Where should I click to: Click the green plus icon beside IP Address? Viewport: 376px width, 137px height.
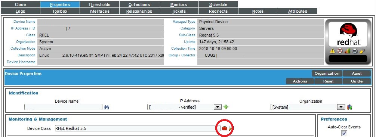(x=226, y=107)
